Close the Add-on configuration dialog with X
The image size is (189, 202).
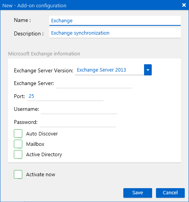pyautogui.click(x=184, y=5)
